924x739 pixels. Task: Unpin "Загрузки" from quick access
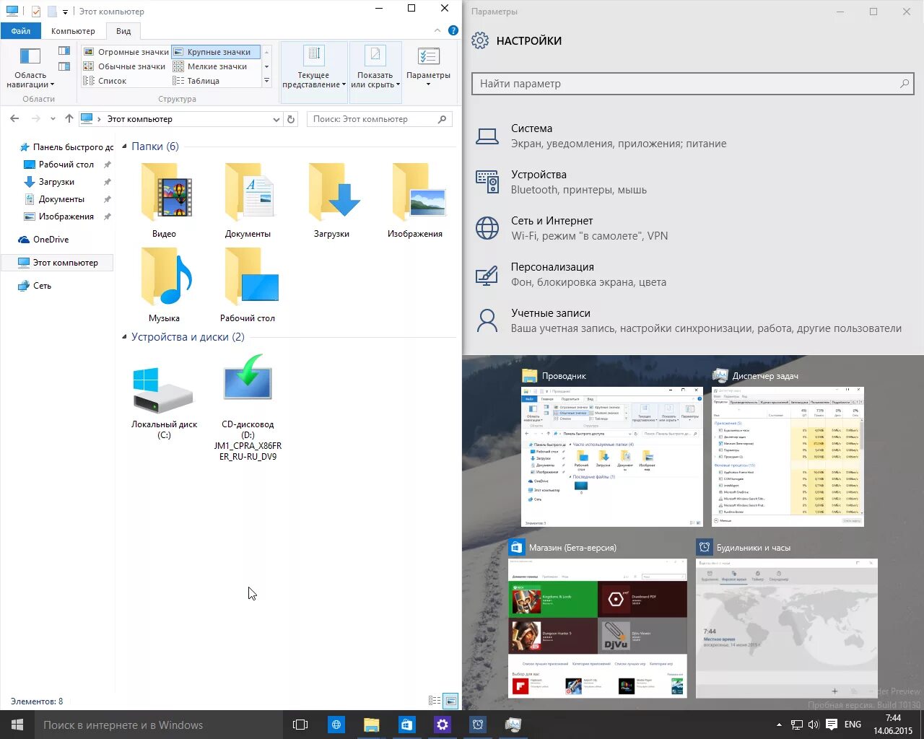point(107,181)
